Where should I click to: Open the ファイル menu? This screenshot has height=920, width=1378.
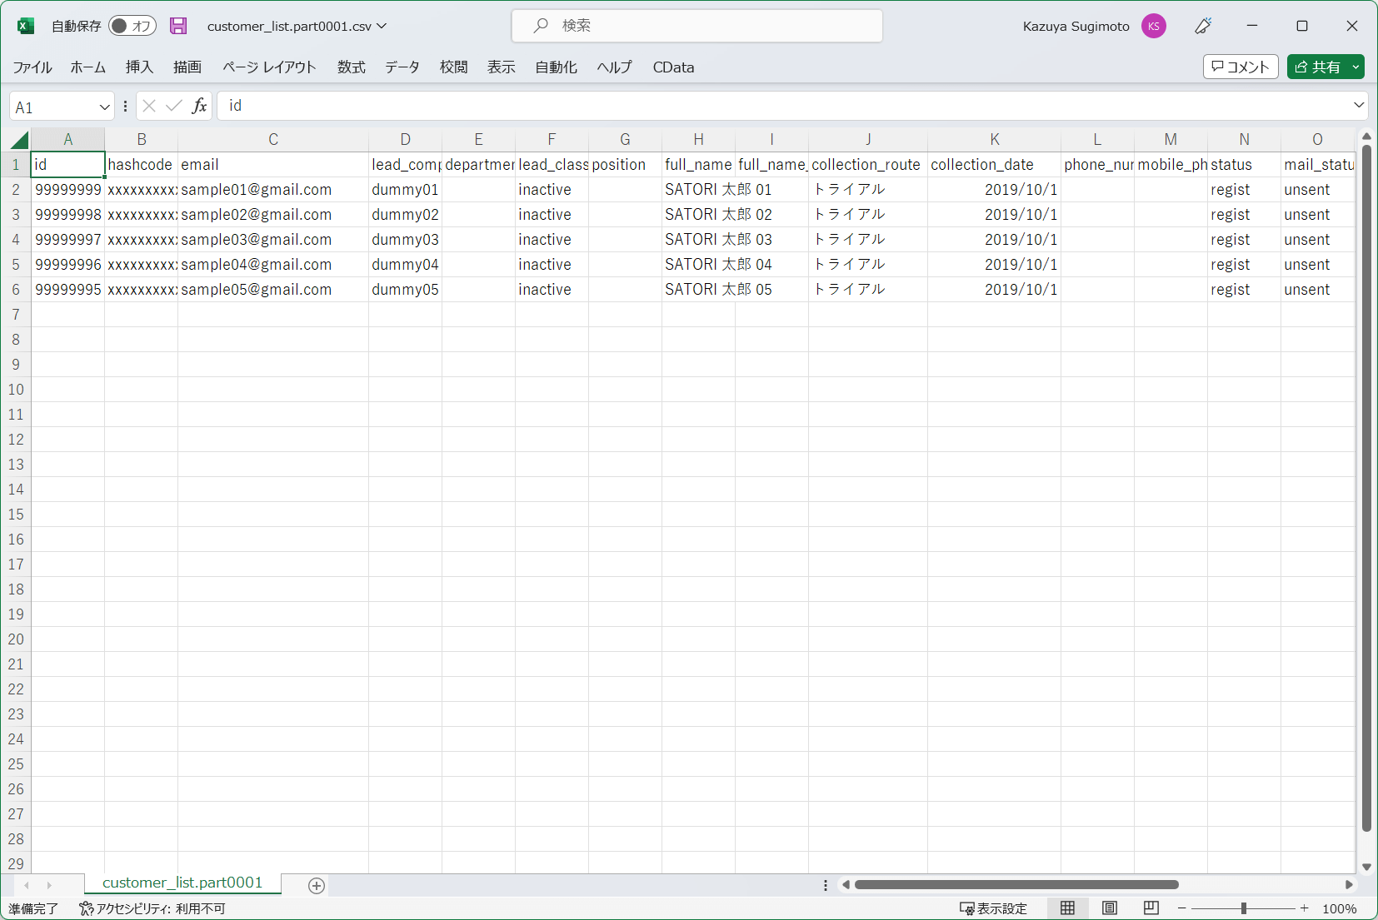[32, 67]
